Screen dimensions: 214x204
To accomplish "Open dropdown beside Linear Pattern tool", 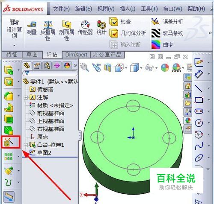I will coord(18,156).
